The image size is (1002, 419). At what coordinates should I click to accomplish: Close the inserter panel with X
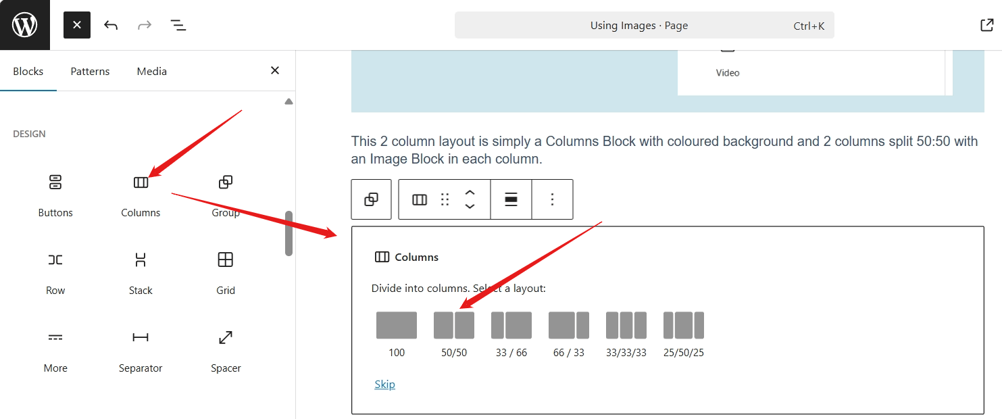(x=275, y=70)
